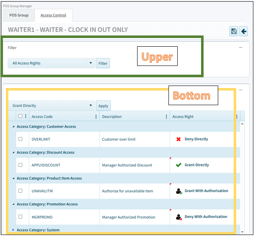This screenshot has height=237, width=255.
Task: Tick the OVERLIMIT row checkbox
Action: 20,139
